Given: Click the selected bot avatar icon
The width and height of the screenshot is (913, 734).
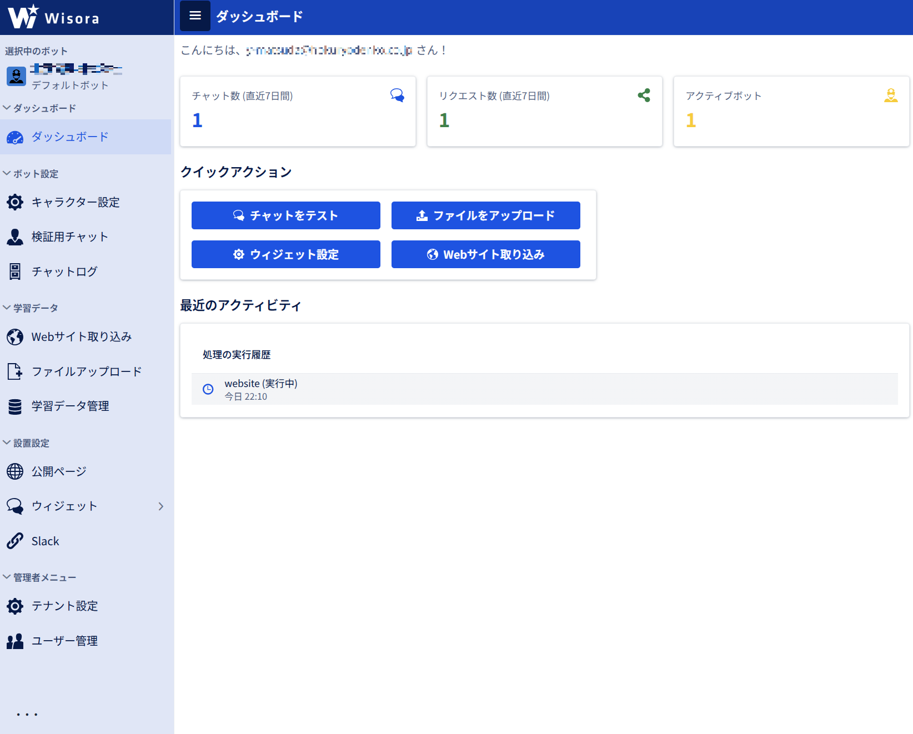Looking at the screenshot, I should [16, 76].
